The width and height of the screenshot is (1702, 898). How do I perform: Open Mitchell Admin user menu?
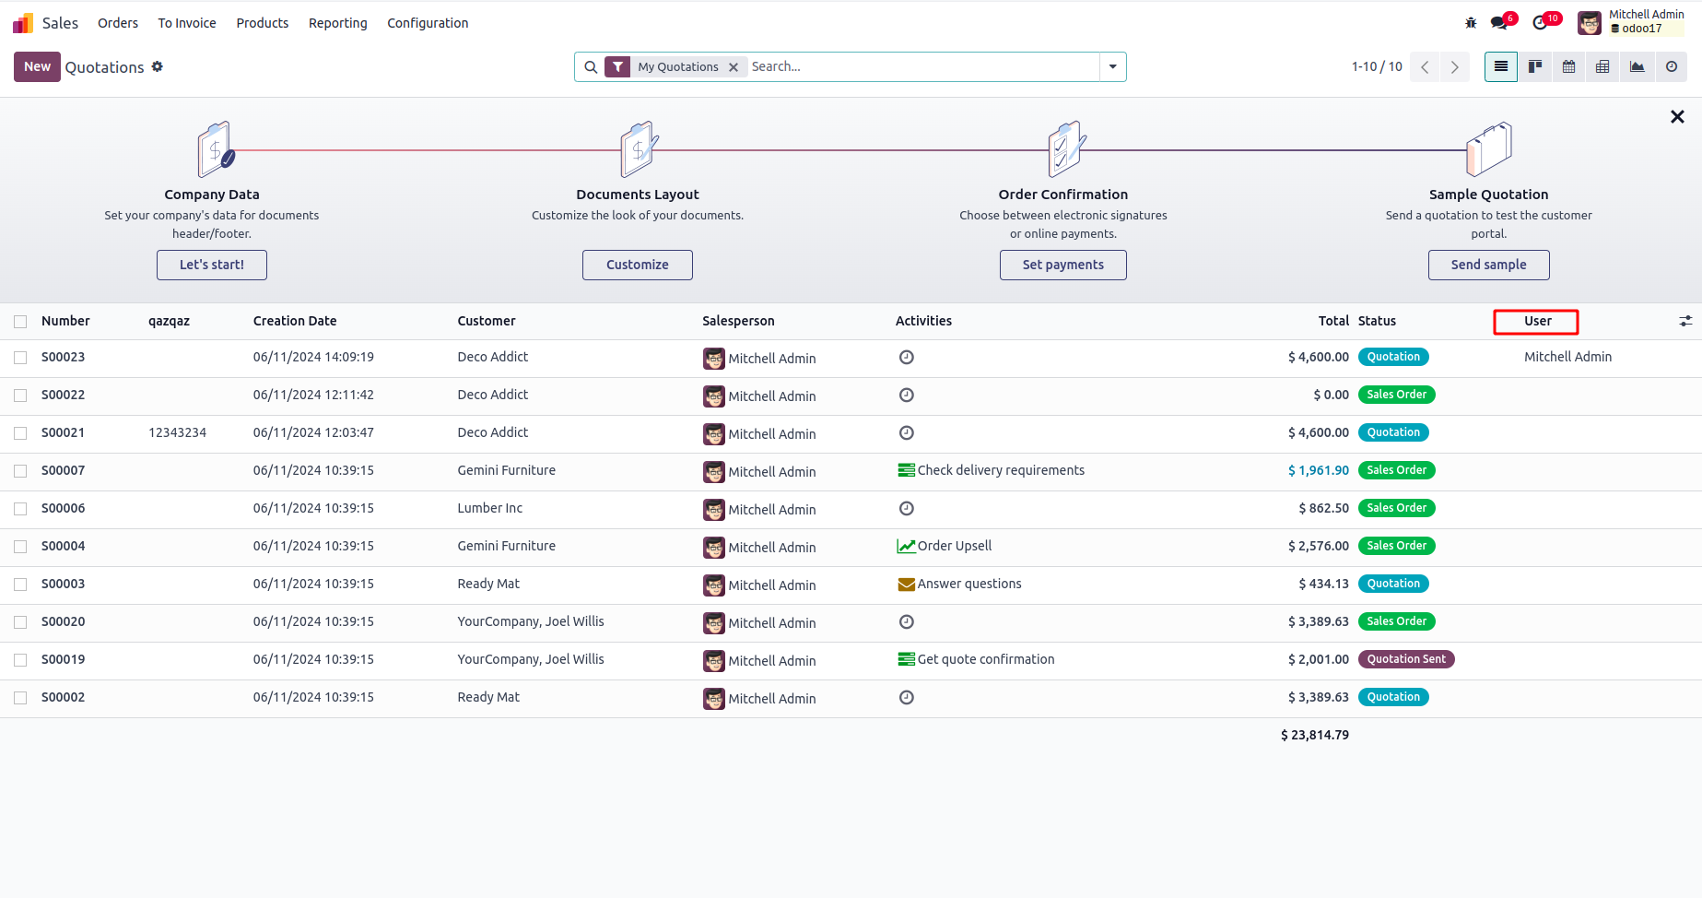tap(1632, 22)
